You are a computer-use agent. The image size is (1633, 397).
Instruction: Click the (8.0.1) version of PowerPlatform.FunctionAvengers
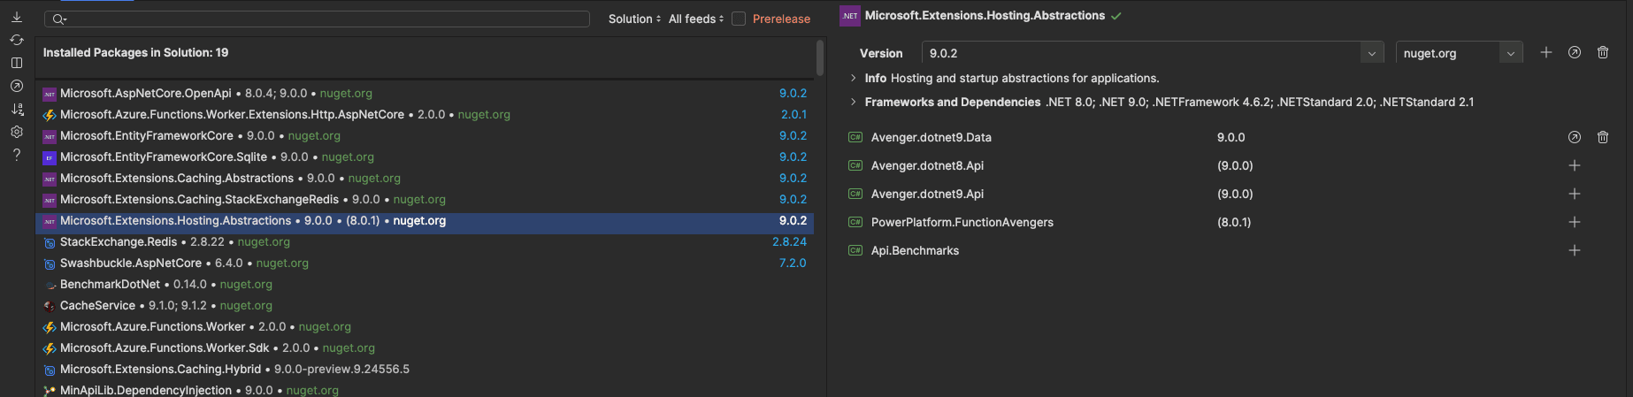click(x=1234, y=222)
